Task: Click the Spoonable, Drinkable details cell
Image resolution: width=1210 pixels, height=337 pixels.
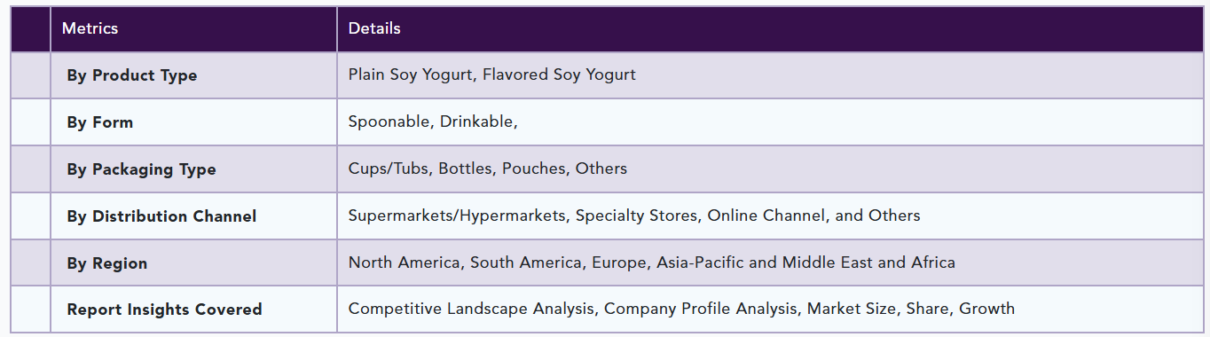Action: click(x=770, y=122)
